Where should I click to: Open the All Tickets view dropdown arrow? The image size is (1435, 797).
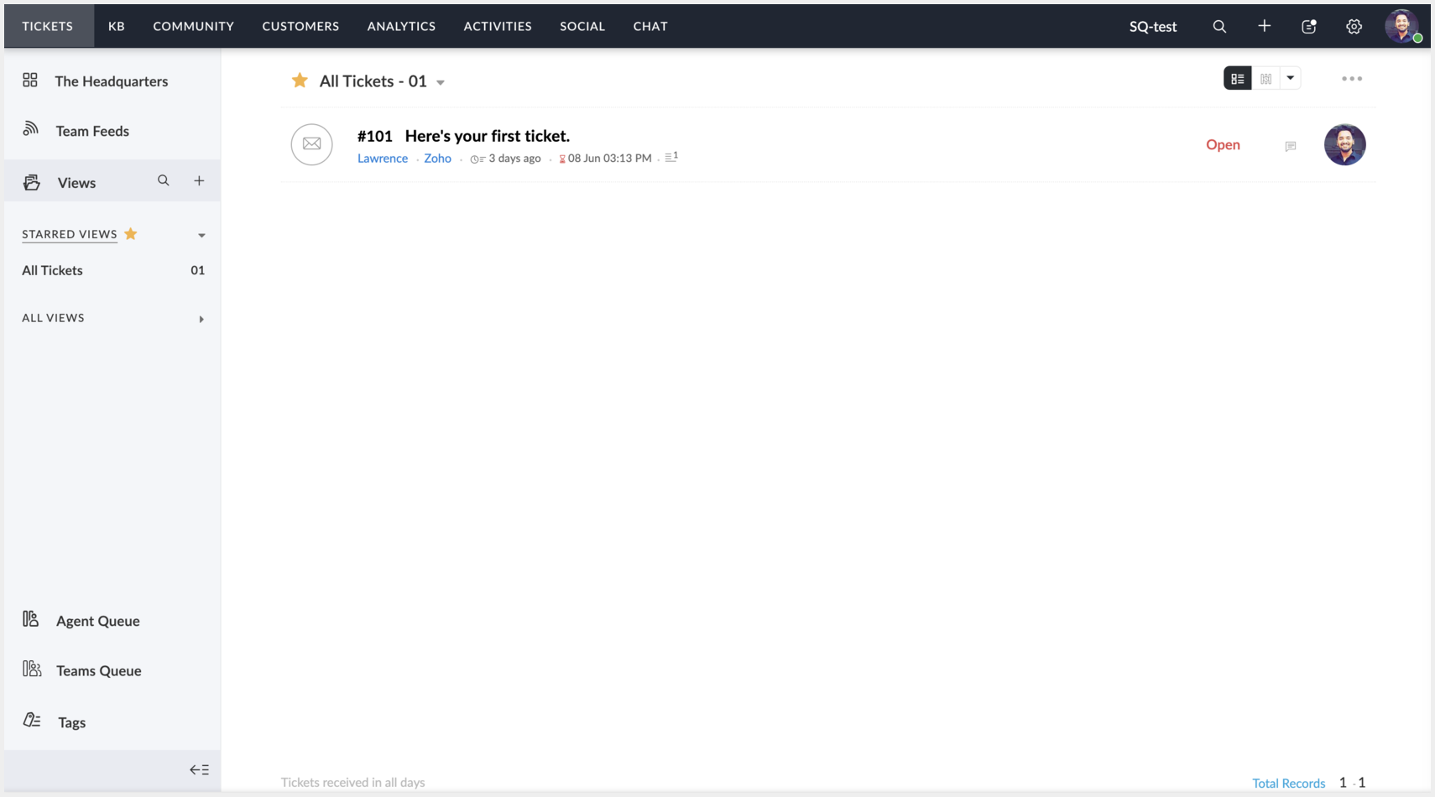(x=441, y=82)
